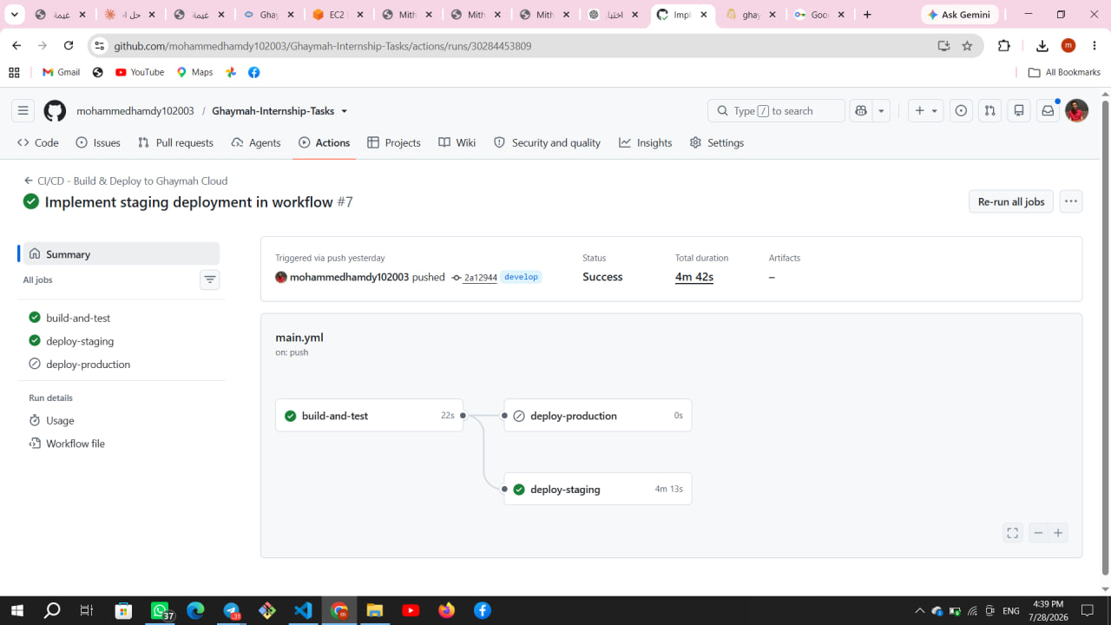Open the All jobs filter button
Image resolution: width=1111 pixels, height=625 pixels.
(x=209, y=280)
